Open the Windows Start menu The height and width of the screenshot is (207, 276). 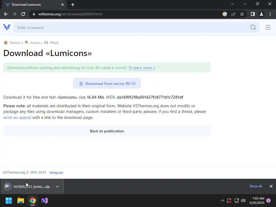(x=9, y=201)
